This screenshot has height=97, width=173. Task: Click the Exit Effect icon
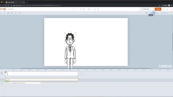pyautogui.click(x=167, y=13)
